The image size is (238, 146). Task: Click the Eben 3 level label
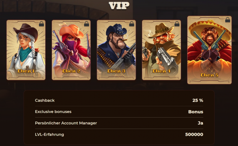point(116,71)
